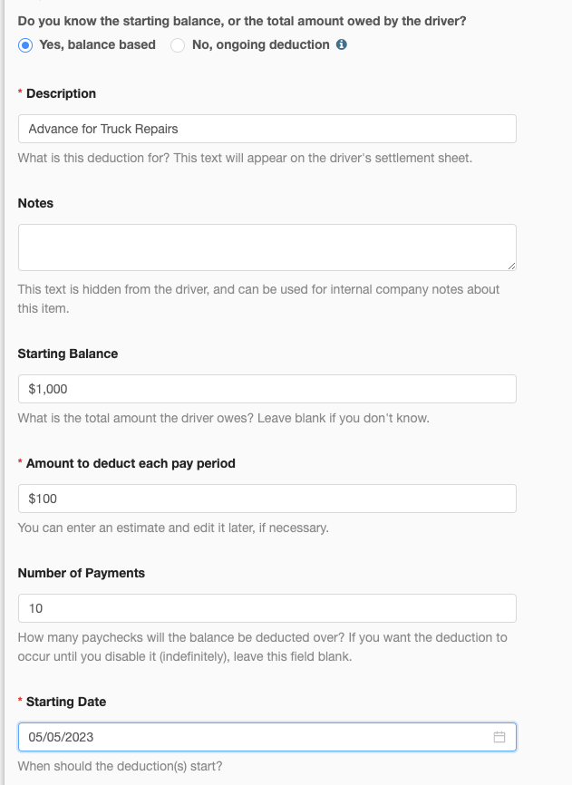572x785 pixels.
Task: Click the Starting Balance label
Action: point(68,354)
